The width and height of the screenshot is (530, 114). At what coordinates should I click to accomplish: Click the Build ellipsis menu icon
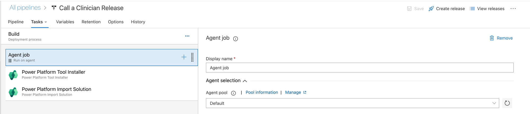pyautogui.click(x=187, y=36)
